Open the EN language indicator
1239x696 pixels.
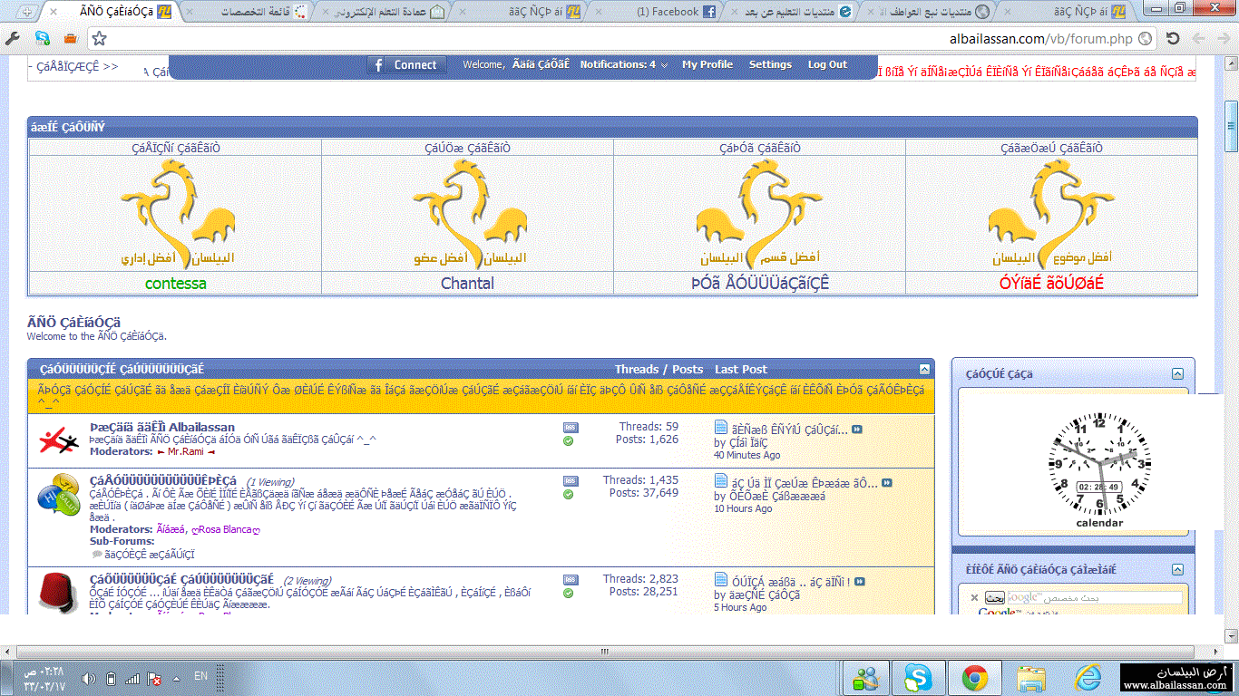200,677
